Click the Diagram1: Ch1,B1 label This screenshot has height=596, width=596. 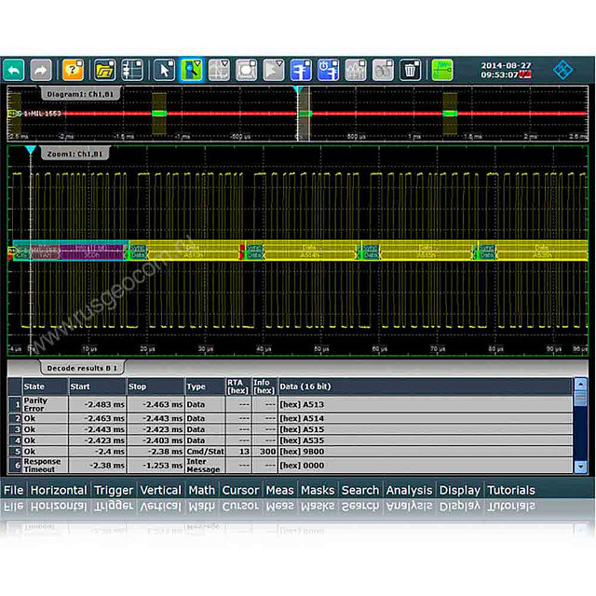coord(81,94)
